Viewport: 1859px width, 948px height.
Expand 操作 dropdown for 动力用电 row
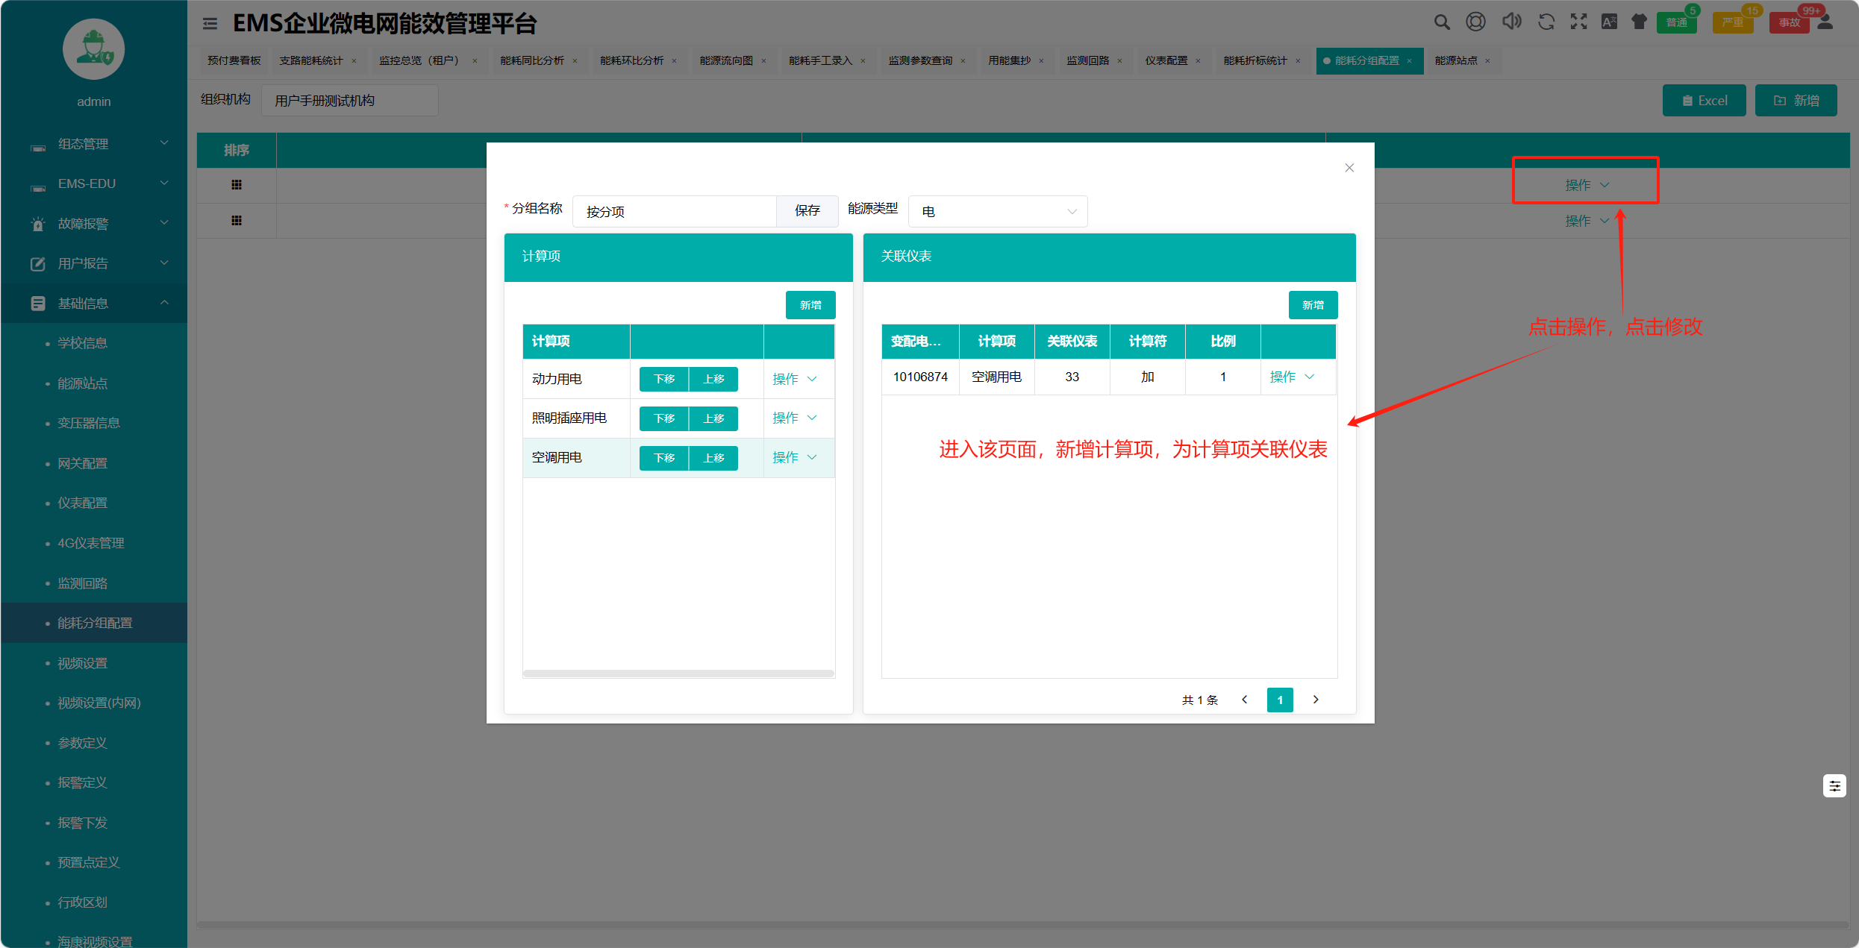tap(794, 379)
